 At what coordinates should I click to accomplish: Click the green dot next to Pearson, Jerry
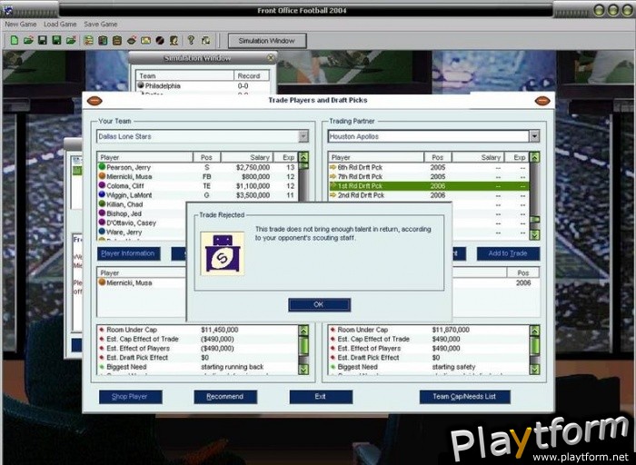[x=102, y=166]
